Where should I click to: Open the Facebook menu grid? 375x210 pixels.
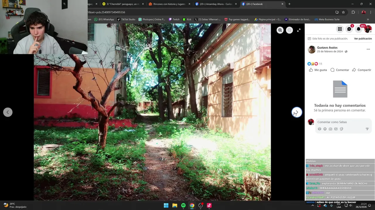click(340, 29)
